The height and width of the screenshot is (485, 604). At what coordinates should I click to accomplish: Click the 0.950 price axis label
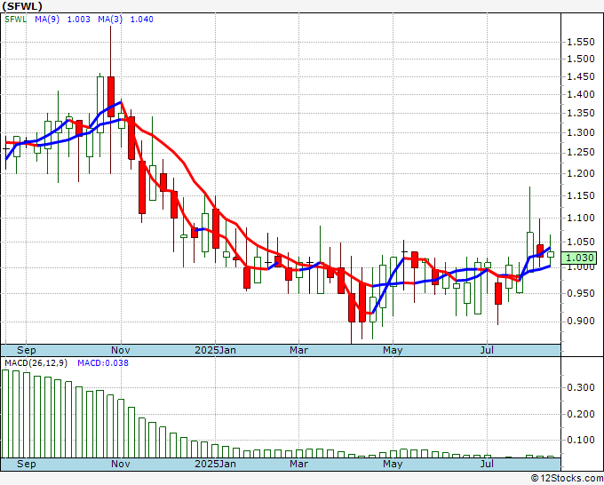point(581,293)
